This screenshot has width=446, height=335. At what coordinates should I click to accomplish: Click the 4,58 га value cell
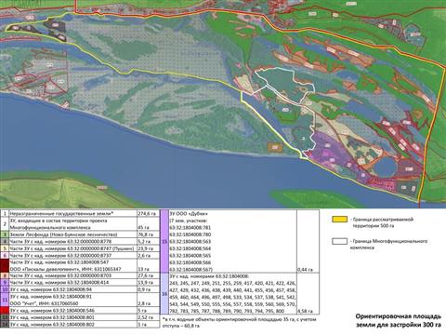[306, 311]
